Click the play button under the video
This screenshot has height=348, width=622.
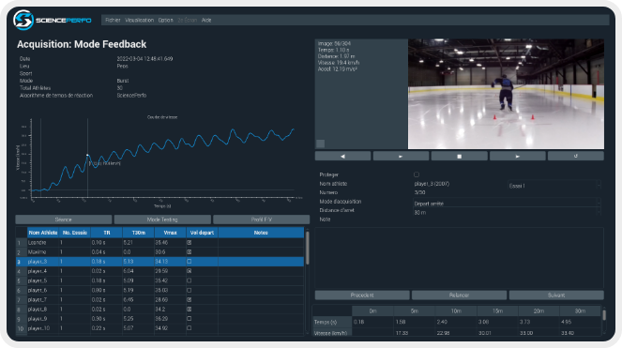[x=401, y=157]
